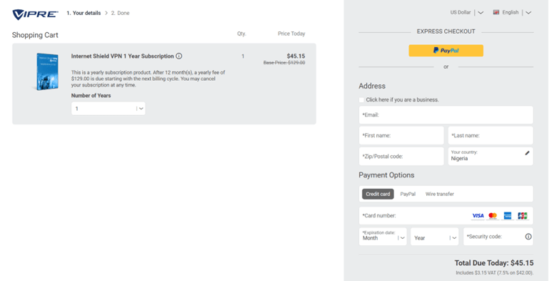Select the Credit card payment tab

coord(378,194)
